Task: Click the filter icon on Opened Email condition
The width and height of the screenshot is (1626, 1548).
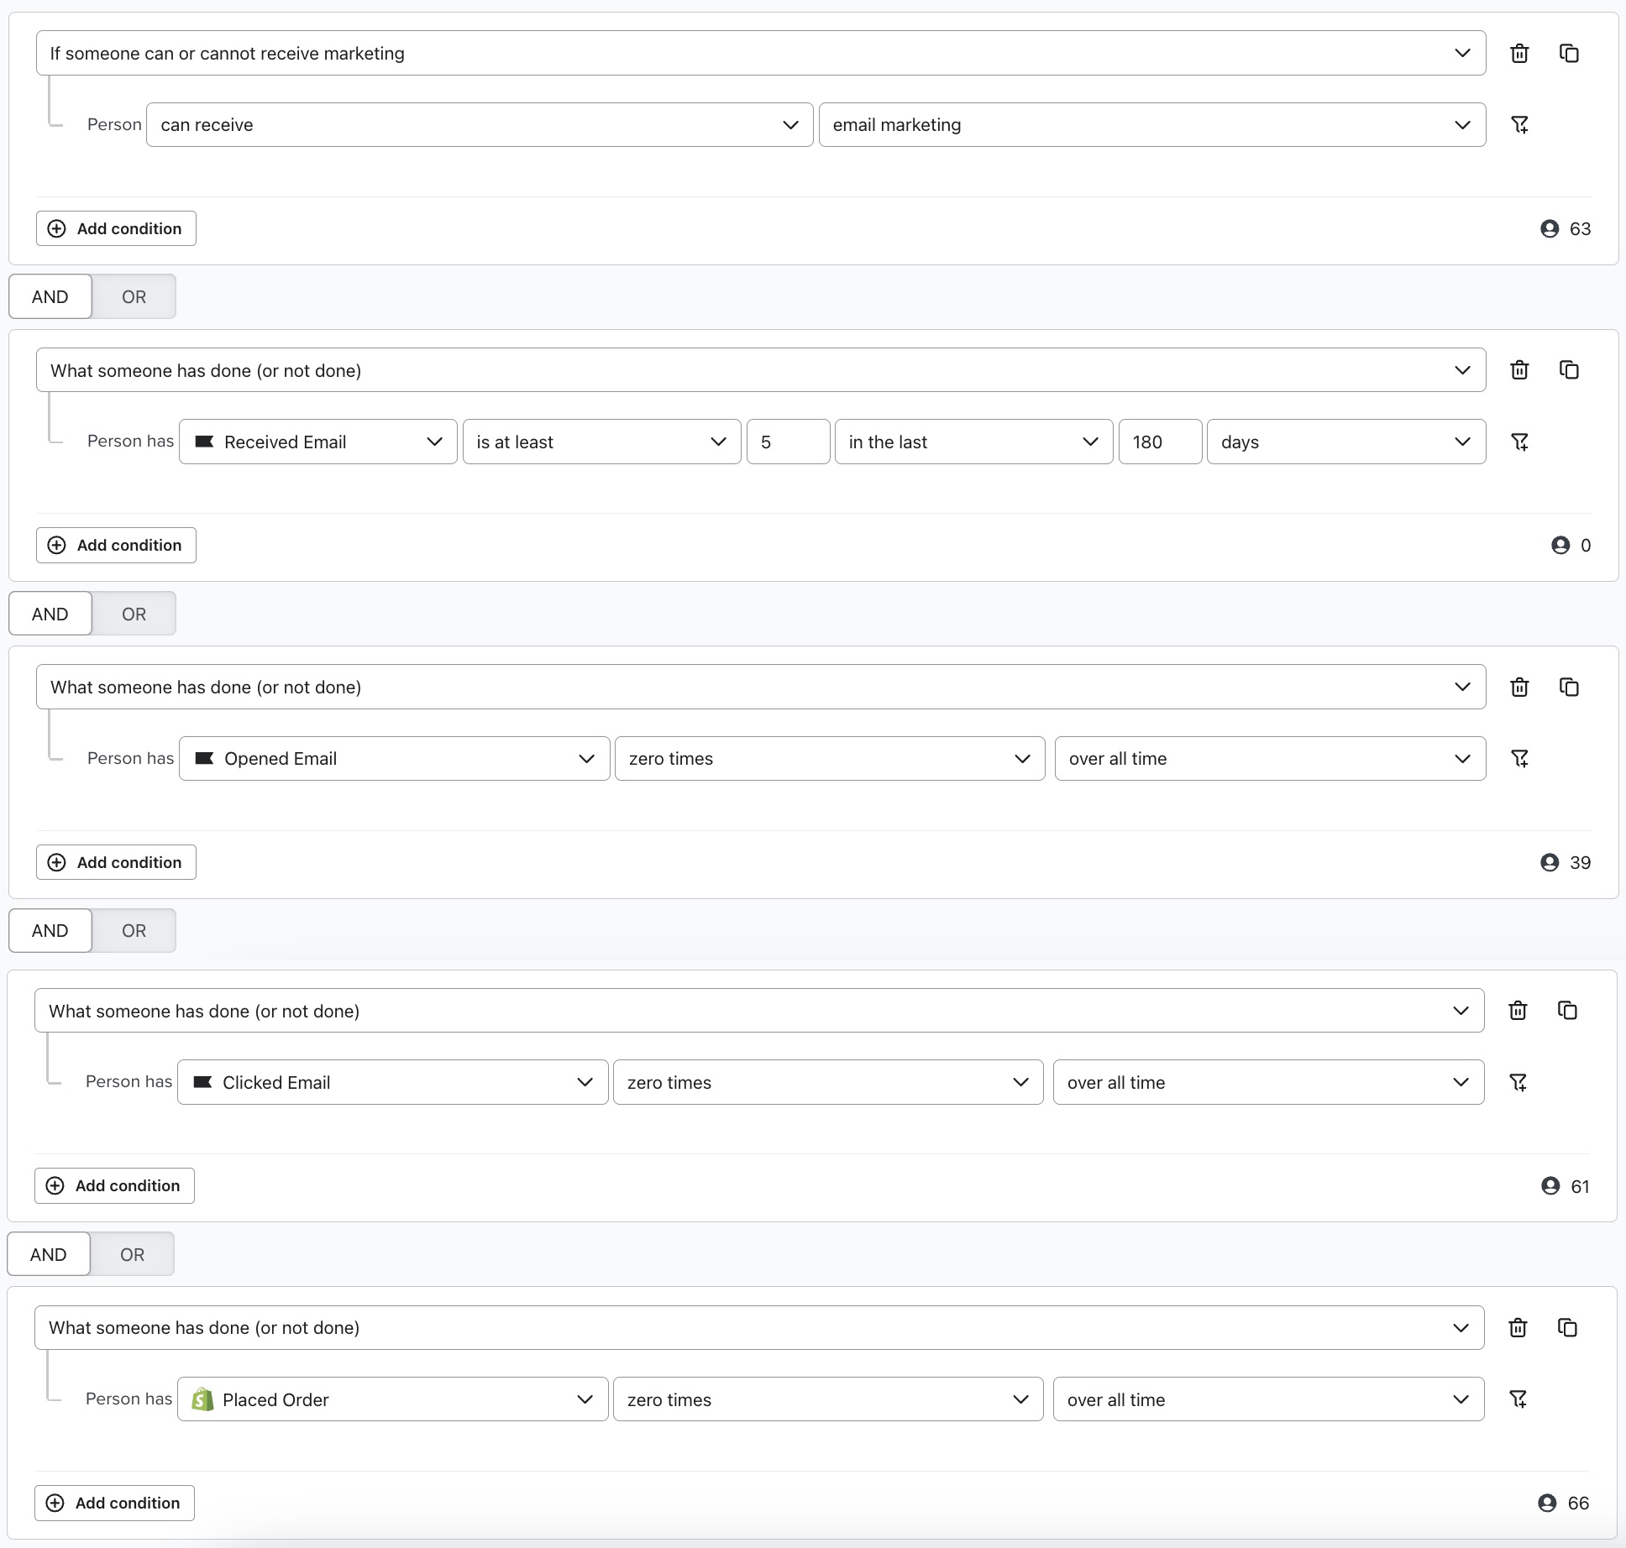Action: pos(1518,757)
